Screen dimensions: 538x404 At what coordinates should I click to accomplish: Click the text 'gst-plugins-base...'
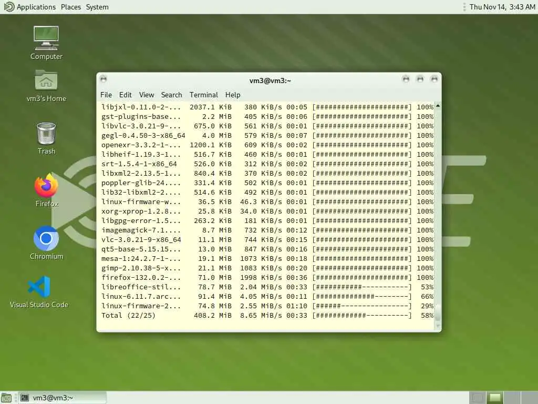point(141,116)
